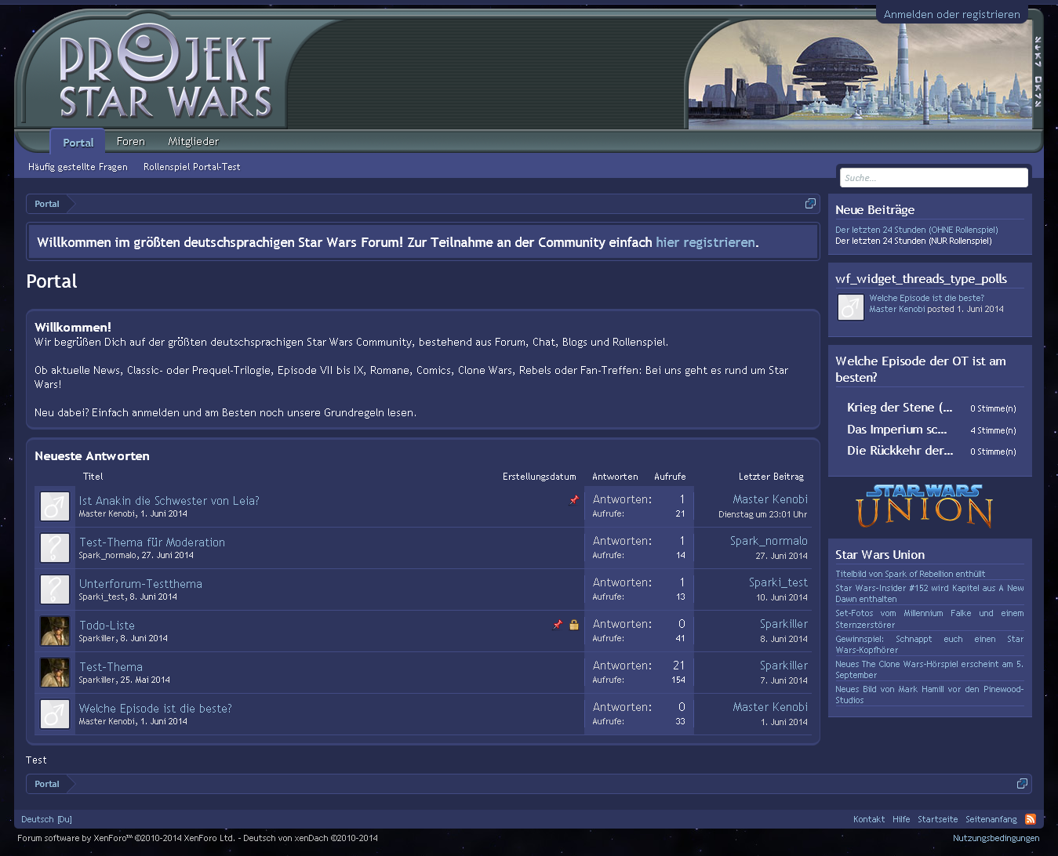1058x856 pixels.
Task: Open thread 'Todo-Liste'
Action: (x=107, y=625)
